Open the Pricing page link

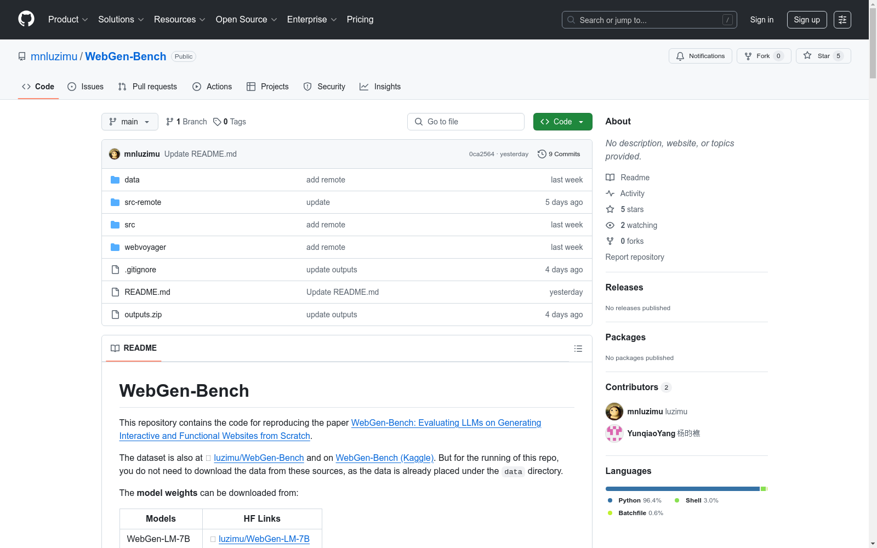[x=360, y=20]
